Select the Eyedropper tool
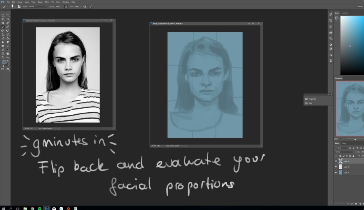364x210 pixels. click(8, 23)
